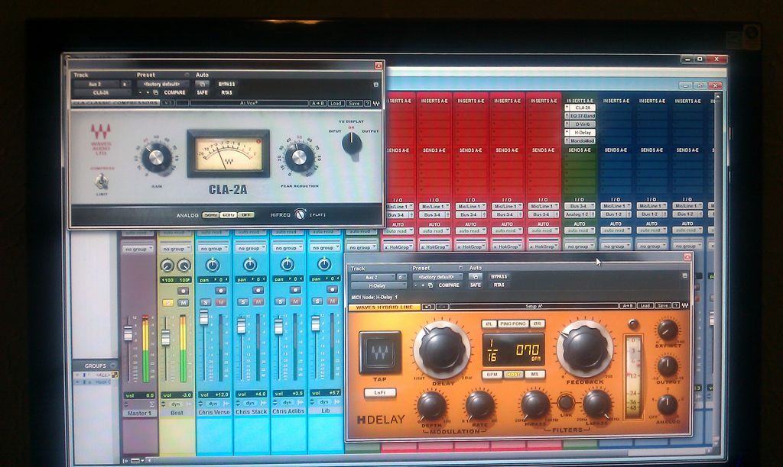This screenshot has width=783, height=467.
Task: Click the Gain knob on CLA-2A
Action: tap(156, 157)
